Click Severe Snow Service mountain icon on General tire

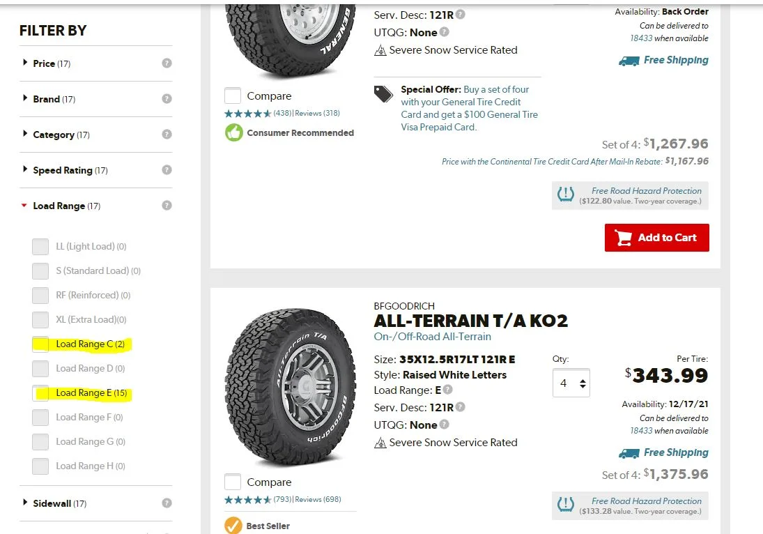[380, 50]
